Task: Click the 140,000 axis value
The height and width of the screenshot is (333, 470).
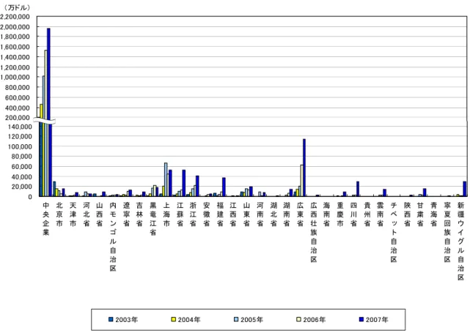Action: coord(19,127)
